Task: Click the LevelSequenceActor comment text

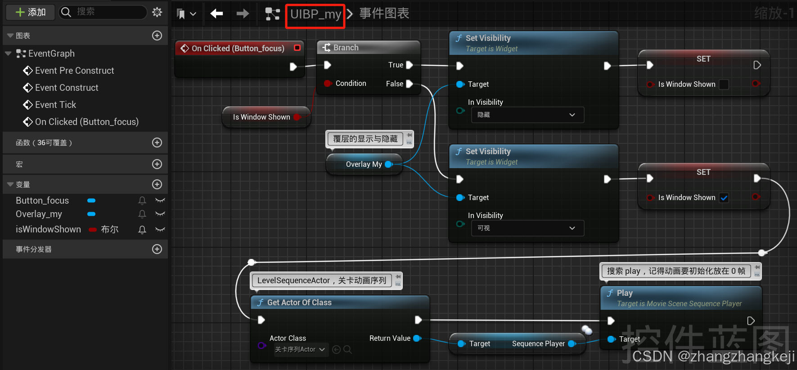Action: [x=322, y=281]
